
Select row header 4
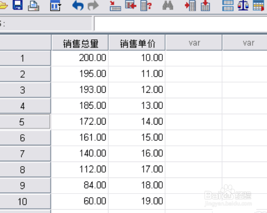point(25,106)
